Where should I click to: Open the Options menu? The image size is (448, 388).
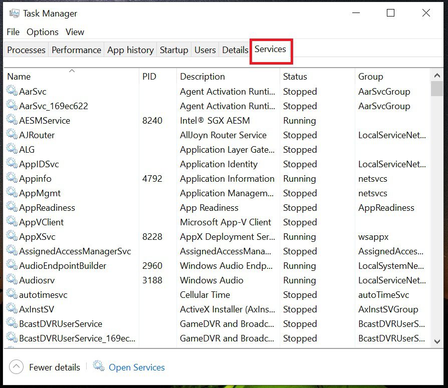[x=43, y=32]
